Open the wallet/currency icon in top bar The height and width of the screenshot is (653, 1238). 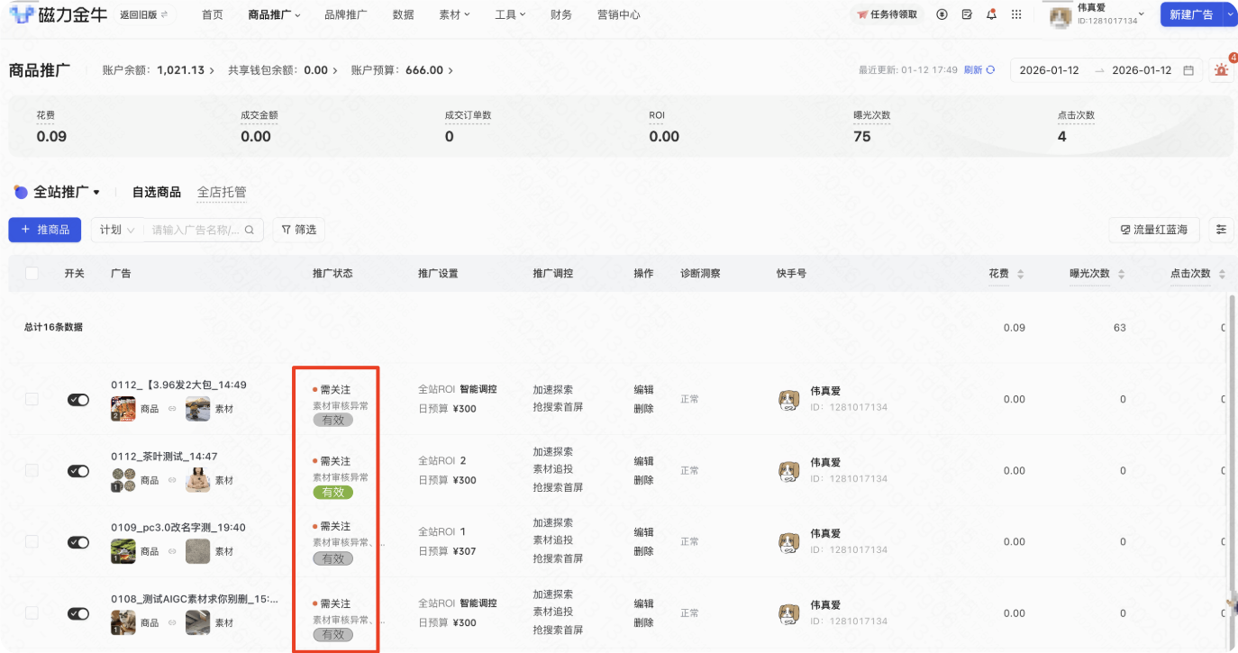pyautogui.click(x=942, y=15)
